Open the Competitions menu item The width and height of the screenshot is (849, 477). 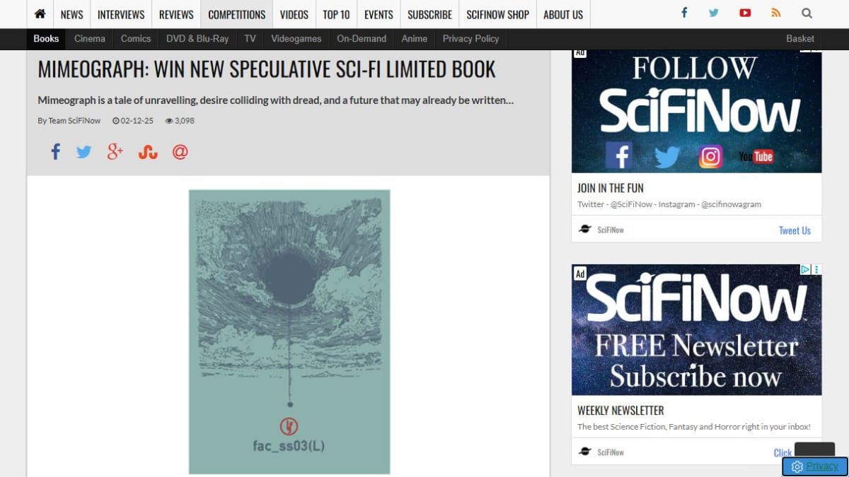click(x=236, y=14)
